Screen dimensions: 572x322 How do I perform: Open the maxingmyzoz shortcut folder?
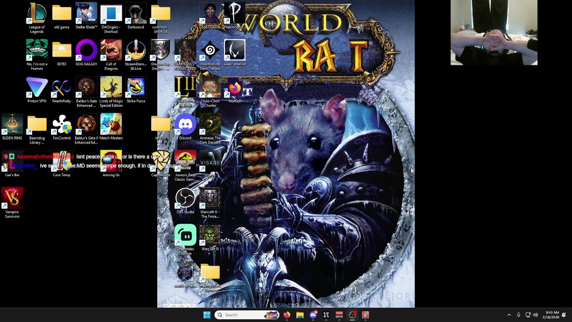(x=210, y=277)
